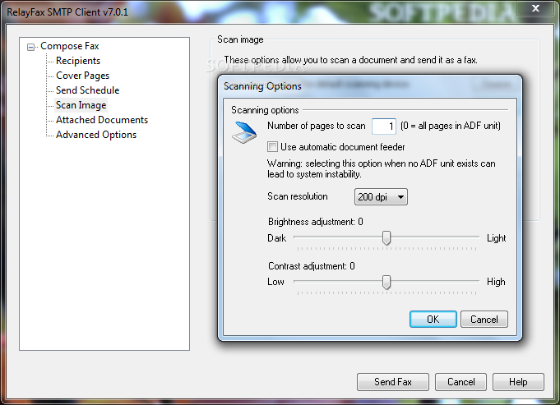
Task: Collapse the Compose Fax tree node
Action: pyautogui.click(x=31, y=47)
